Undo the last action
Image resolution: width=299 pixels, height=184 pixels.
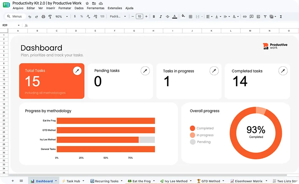pyautogui.click(x=30, y=16)
